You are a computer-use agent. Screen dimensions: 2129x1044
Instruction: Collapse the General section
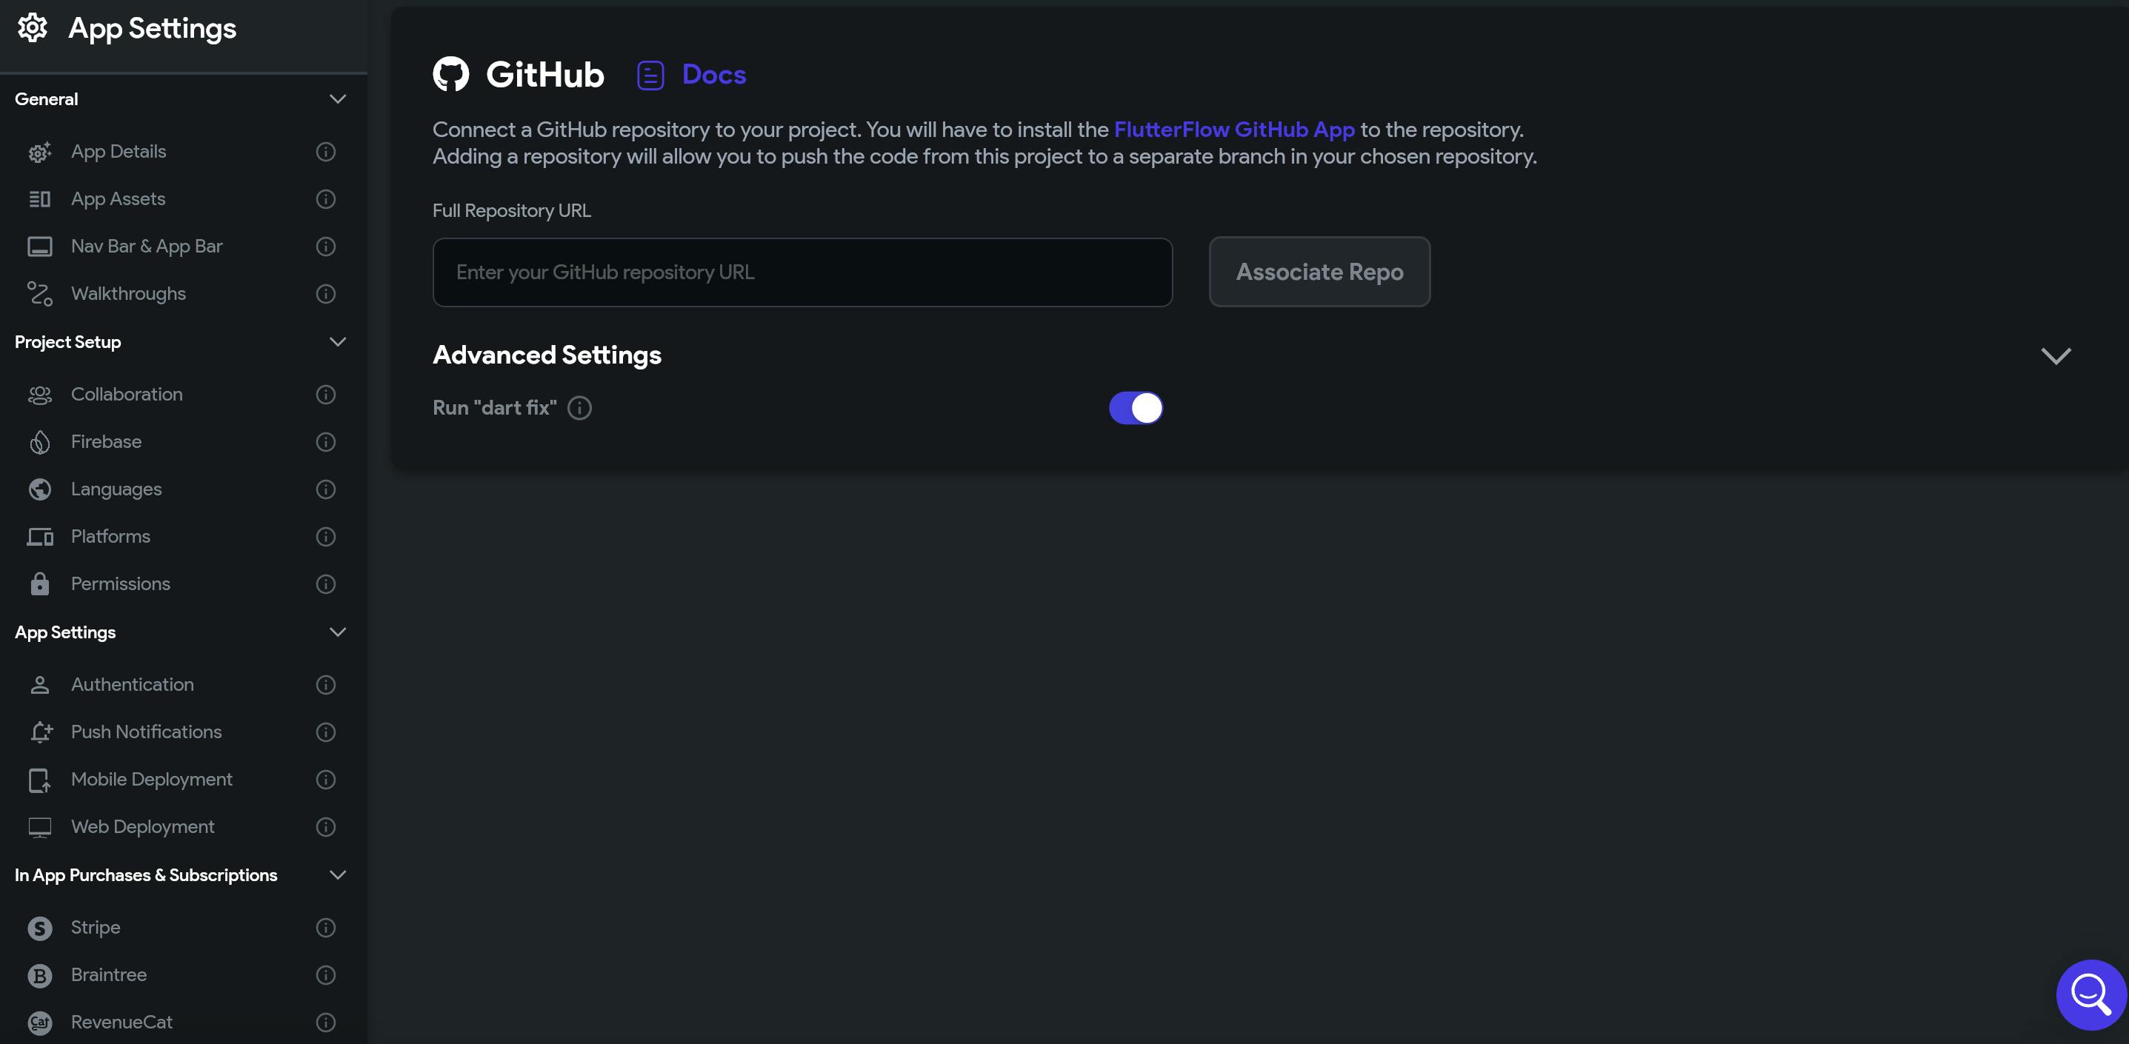click(x=337, y=99)
